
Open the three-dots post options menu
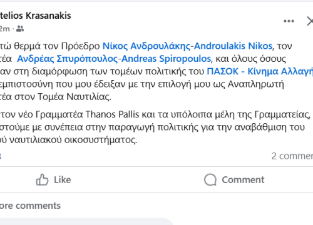(289, 21)
